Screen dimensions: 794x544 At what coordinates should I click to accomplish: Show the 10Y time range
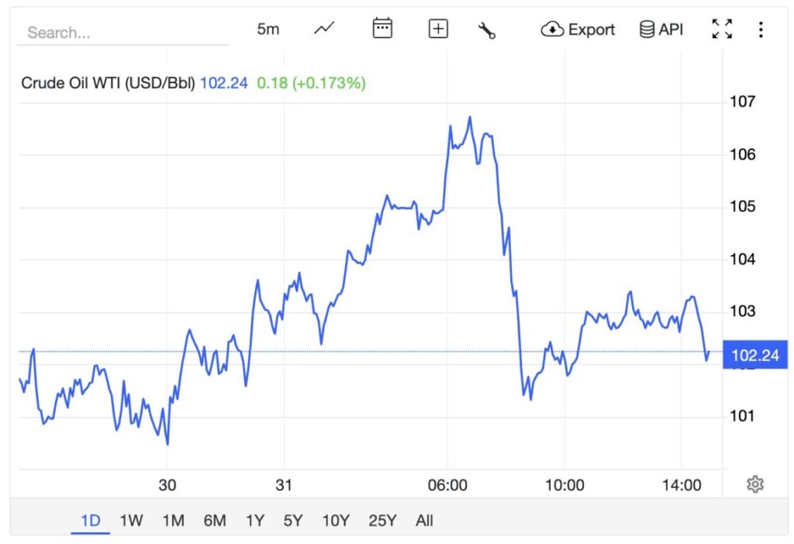pos(336,521)
